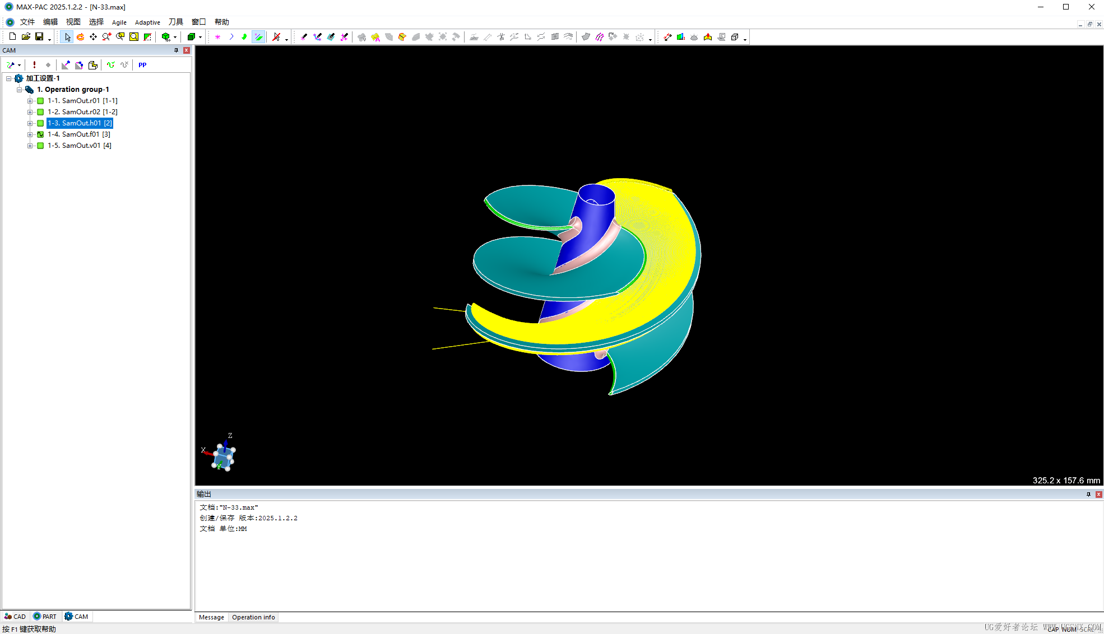Expand 1-4. SamOut.f01 operation

point(30,134)
